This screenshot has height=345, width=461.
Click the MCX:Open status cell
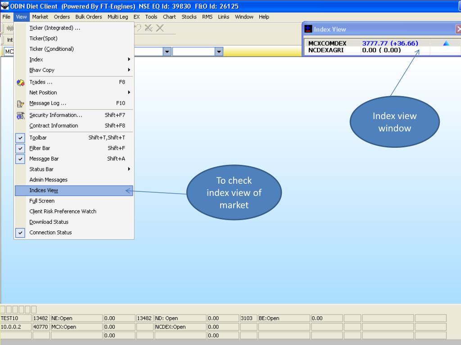point(77,327)
